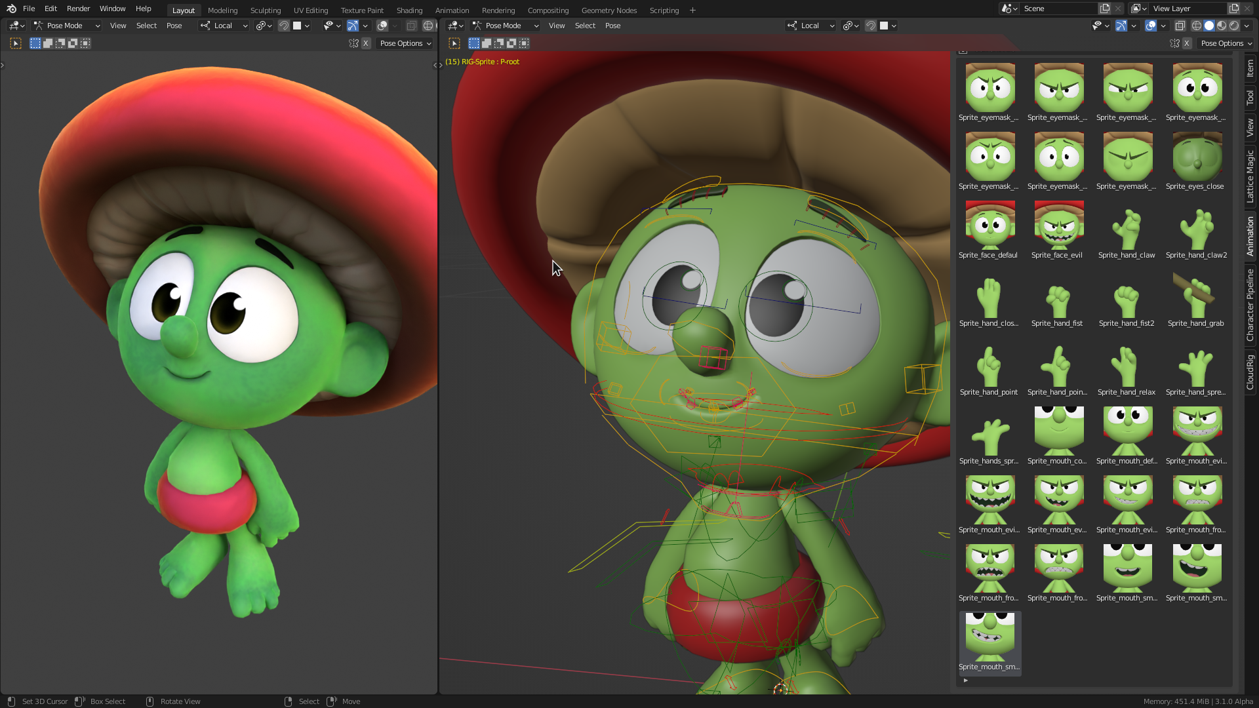This screenshot has height=708, width=1259.
Task: Open the Pose Mode dropdown
Action: [66, 26]
